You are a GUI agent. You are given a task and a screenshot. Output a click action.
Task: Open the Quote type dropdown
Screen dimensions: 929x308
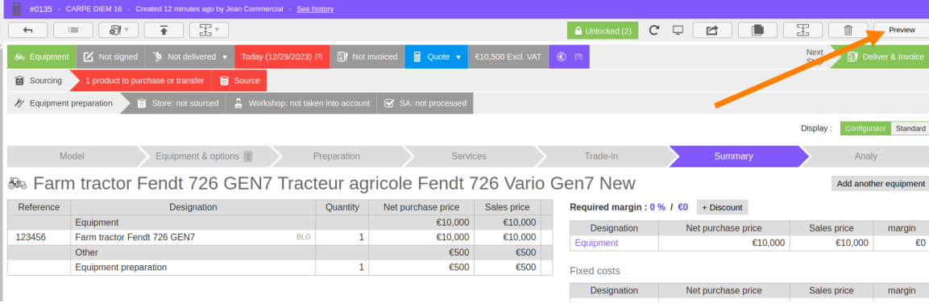(458, 57)
